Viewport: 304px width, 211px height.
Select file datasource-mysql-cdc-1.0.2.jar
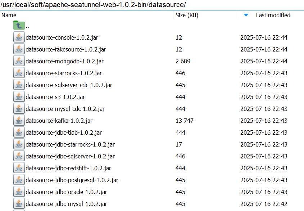tap(65, 109)
